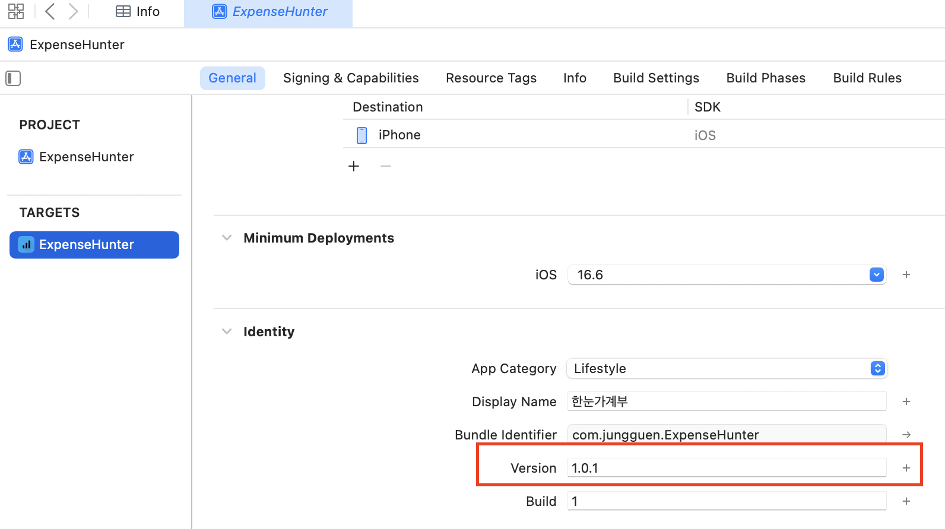Click the TARGETS heading
The height and width of the screenshot is (529, 945).
(x=49, y=213)
